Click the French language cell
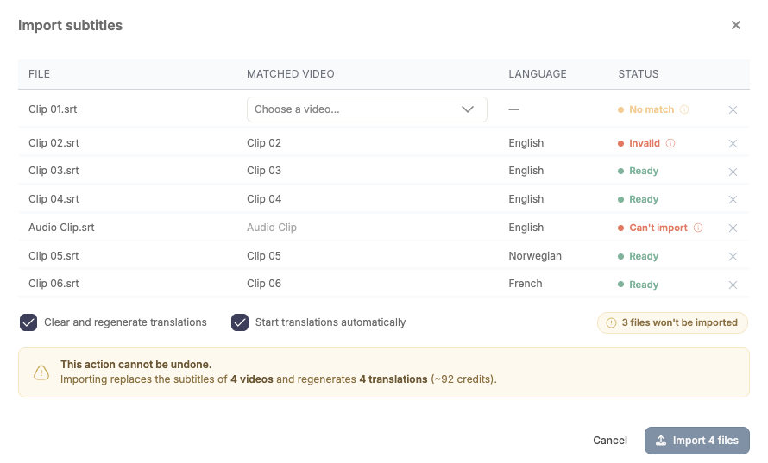Screen dimensions: 768x463 [525, 284]
